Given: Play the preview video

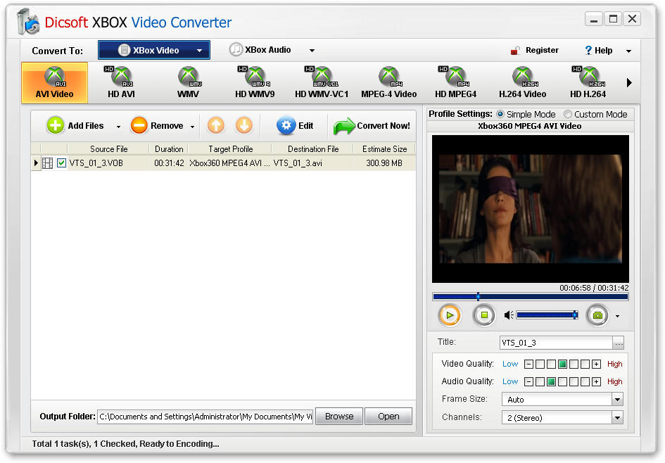Looking at the screenshot, I should [450, 315].
